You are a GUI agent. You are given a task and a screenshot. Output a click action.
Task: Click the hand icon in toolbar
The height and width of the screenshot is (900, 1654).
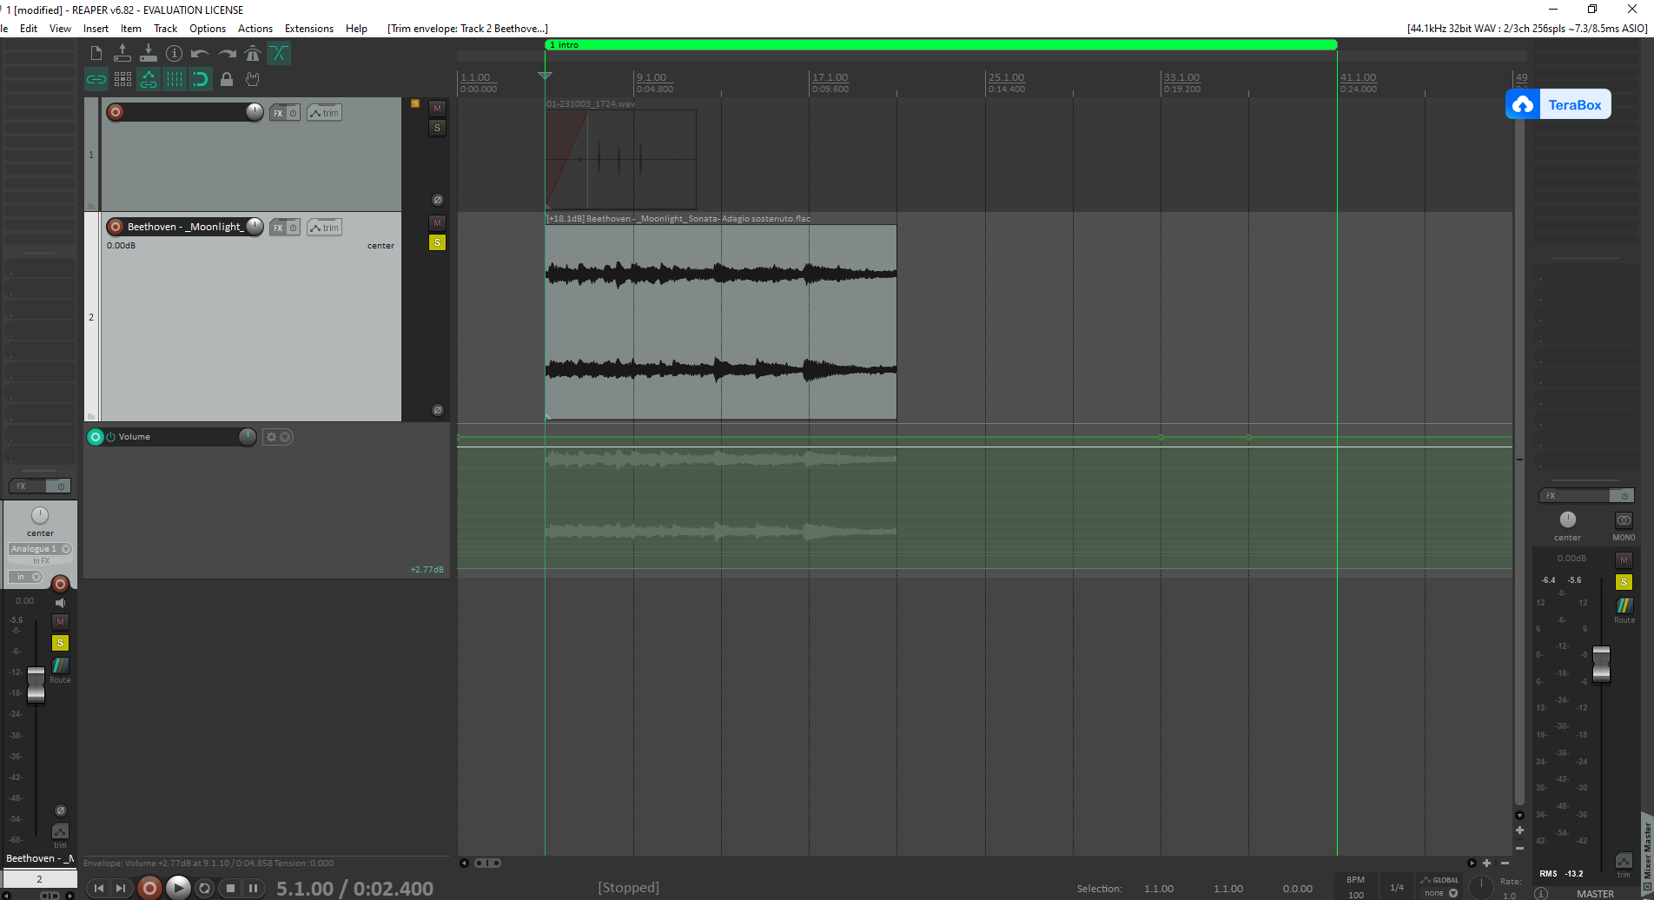point(253,80)
